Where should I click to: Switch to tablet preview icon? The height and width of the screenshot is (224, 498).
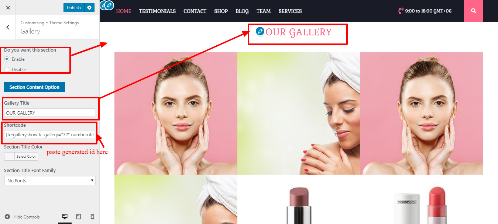pos(79,217)
